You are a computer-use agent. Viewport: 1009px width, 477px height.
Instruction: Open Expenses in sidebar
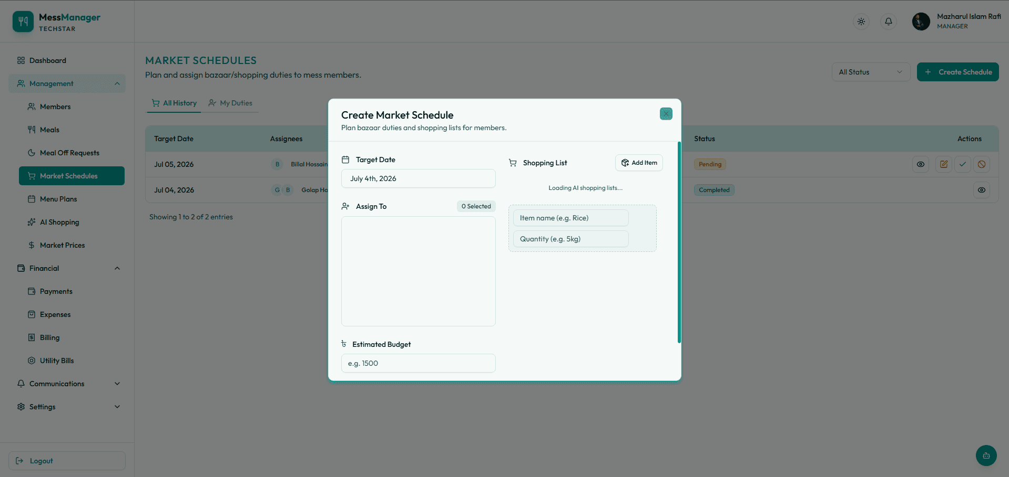click(72, 314)
